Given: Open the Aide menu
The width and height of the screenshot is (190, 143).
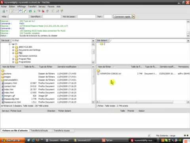Looking at the screenshot, I should (58, 6).
